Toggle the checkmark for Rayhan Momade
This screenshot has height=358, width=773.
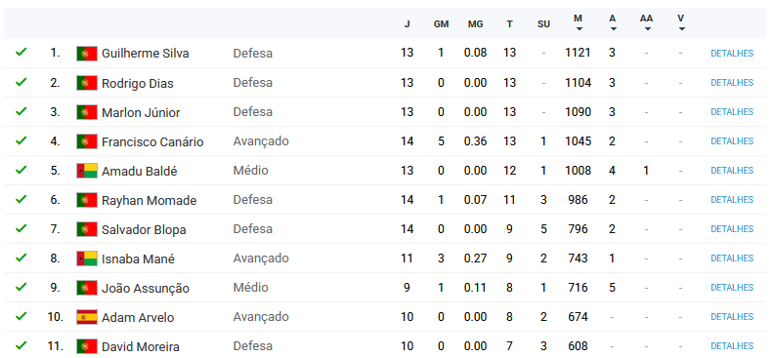[21, 199]
